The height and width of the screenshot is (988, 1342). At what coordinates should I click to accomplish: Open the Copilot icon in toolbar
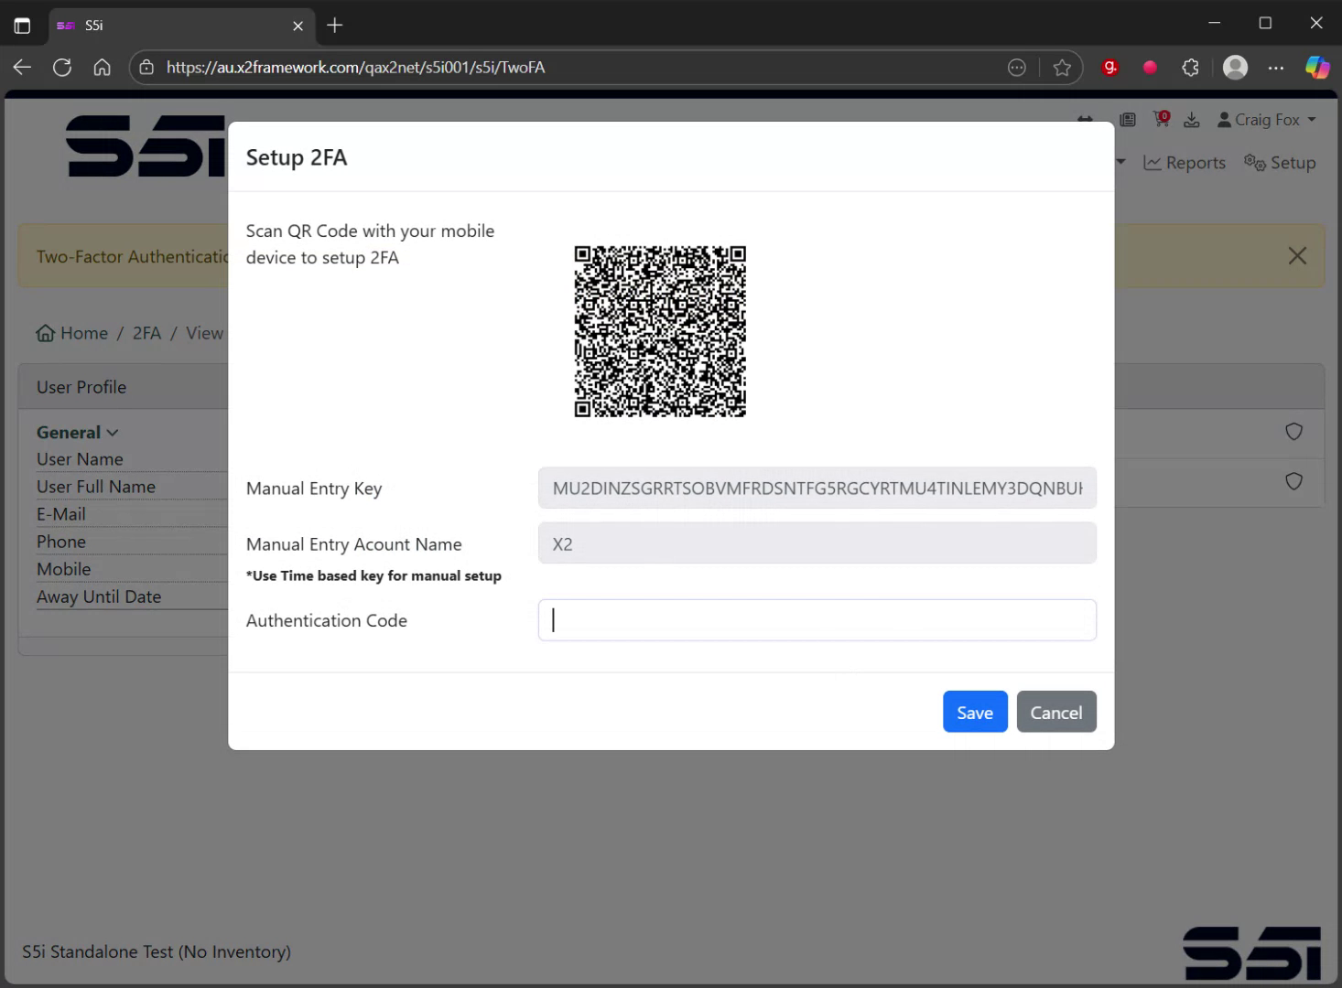(x=1317, y=67)
